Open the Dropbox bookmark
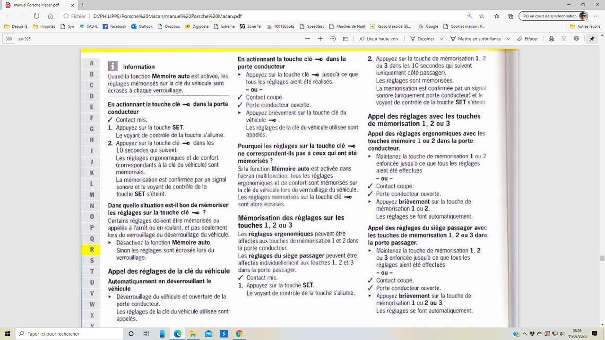The image size is (605, 340). click(x=169, y=26)
